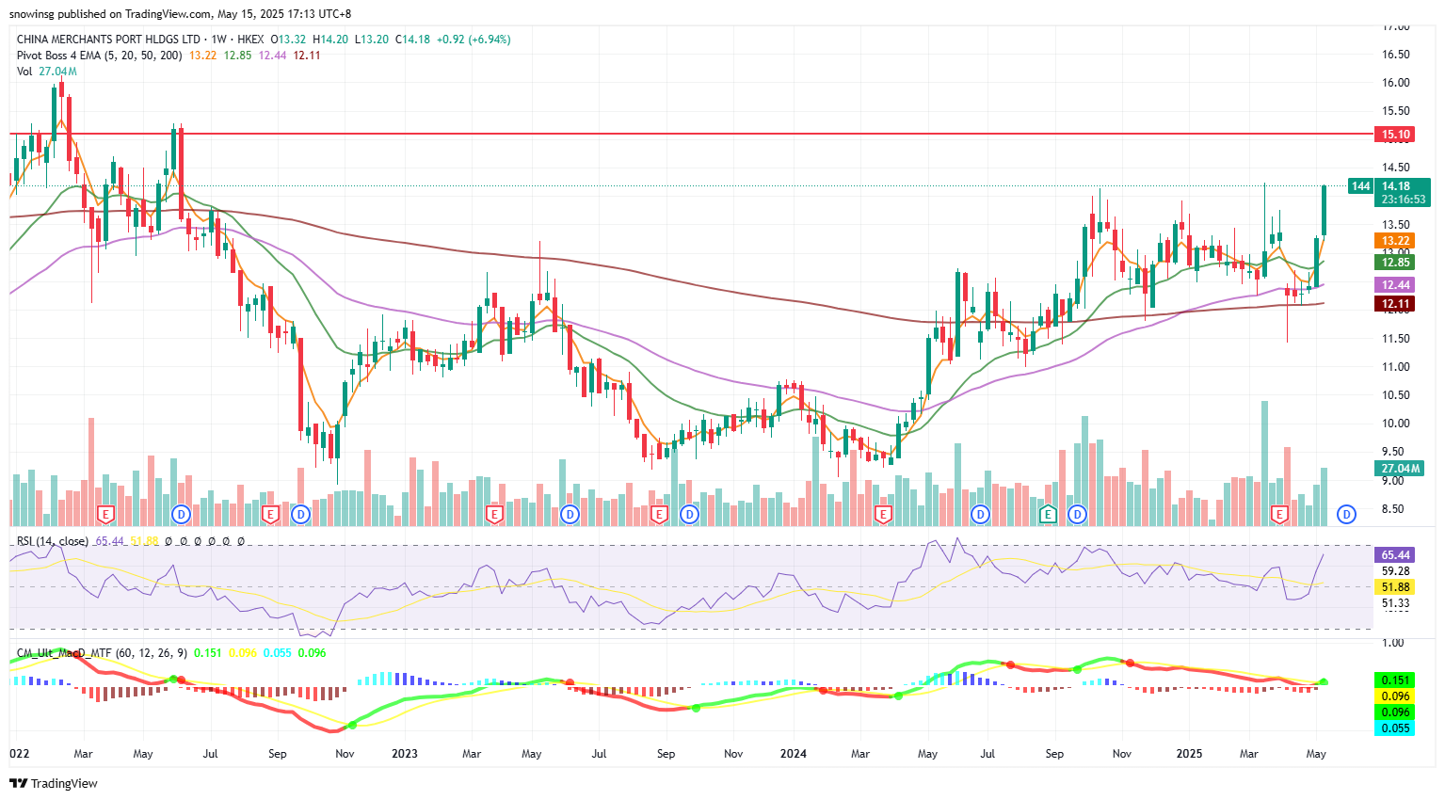Viewport: 1445px width, 800px height.
Task: Select the earnings E marker near September 2023
Action: click(659, 514)
